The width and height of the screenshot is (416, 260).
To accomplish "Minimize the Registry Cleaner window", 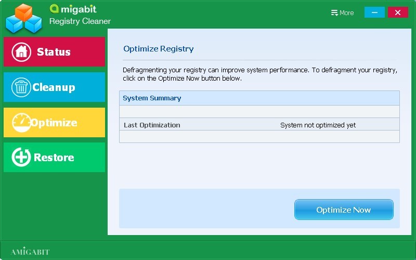I will 374,12.
